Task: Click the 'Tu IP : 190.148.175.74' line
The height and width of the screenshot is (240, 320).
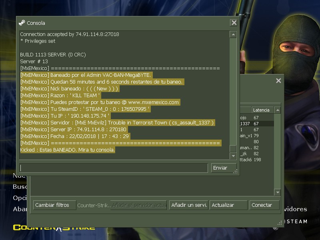Action: 65,116
